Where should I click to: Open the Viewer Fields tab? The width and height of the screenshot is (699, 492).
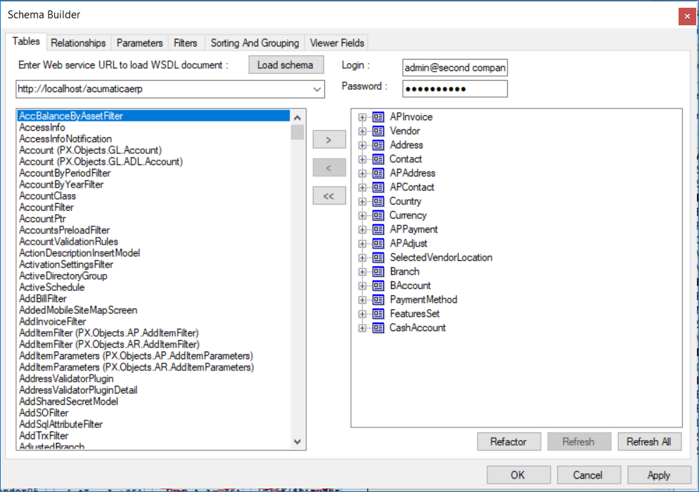click(337, 43)
